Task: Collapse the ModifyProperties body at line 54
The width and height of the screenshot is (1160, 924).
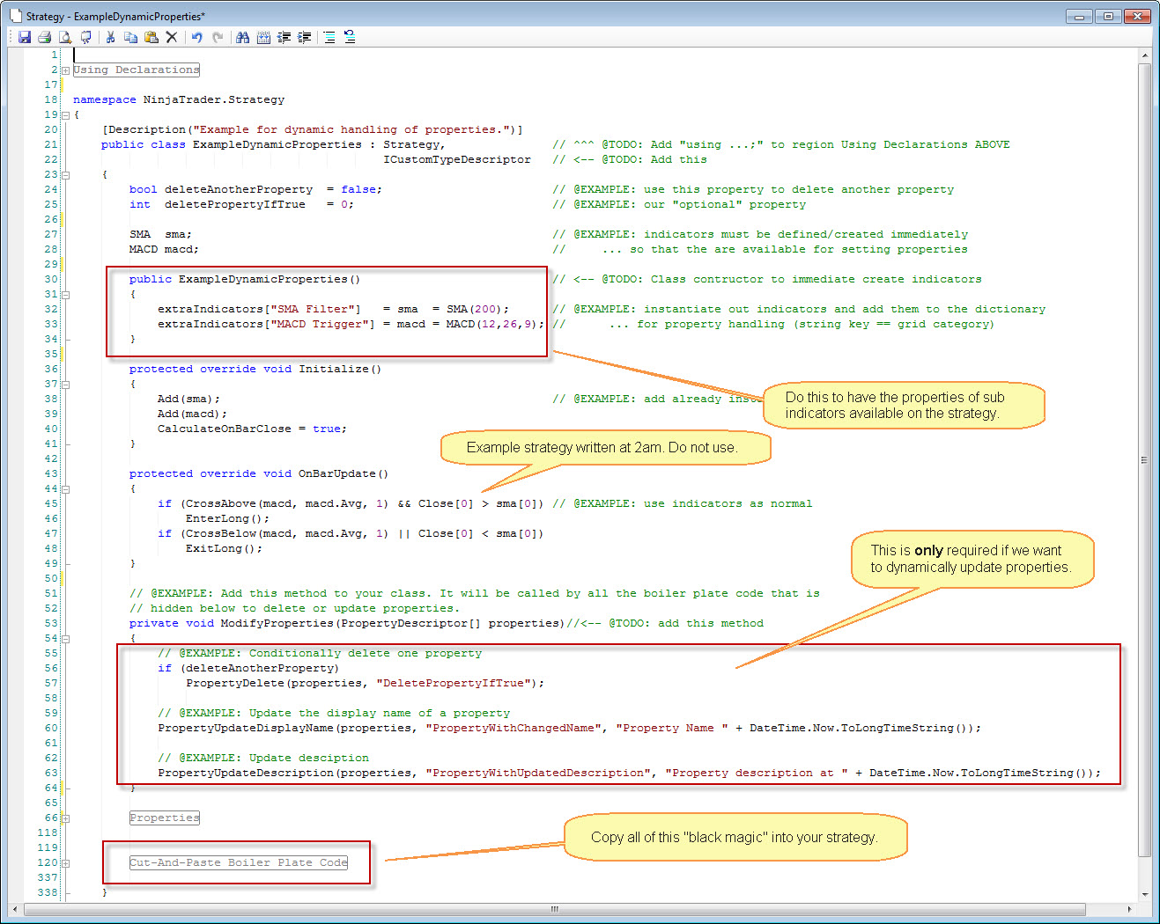Action: click(65, 639)
